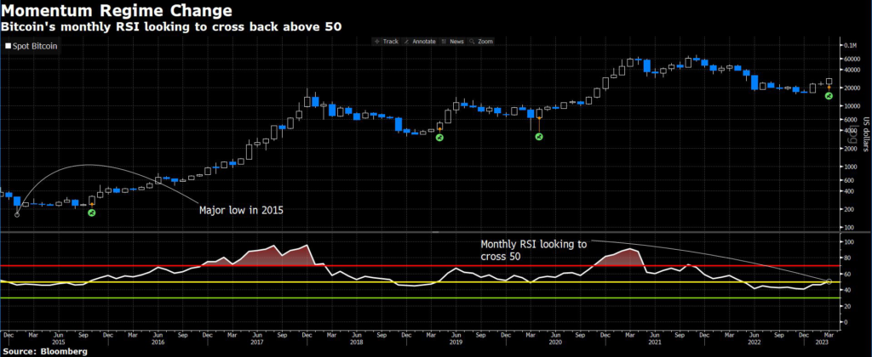
Task: Click the Zoom magnifier icon
Action: click(x=471, y=41)
